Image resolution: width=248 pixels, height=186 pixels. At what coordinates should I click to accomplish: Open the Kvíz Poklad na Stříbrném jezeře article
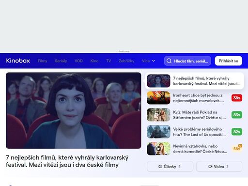pyautogui.click(x=200, y=115)
